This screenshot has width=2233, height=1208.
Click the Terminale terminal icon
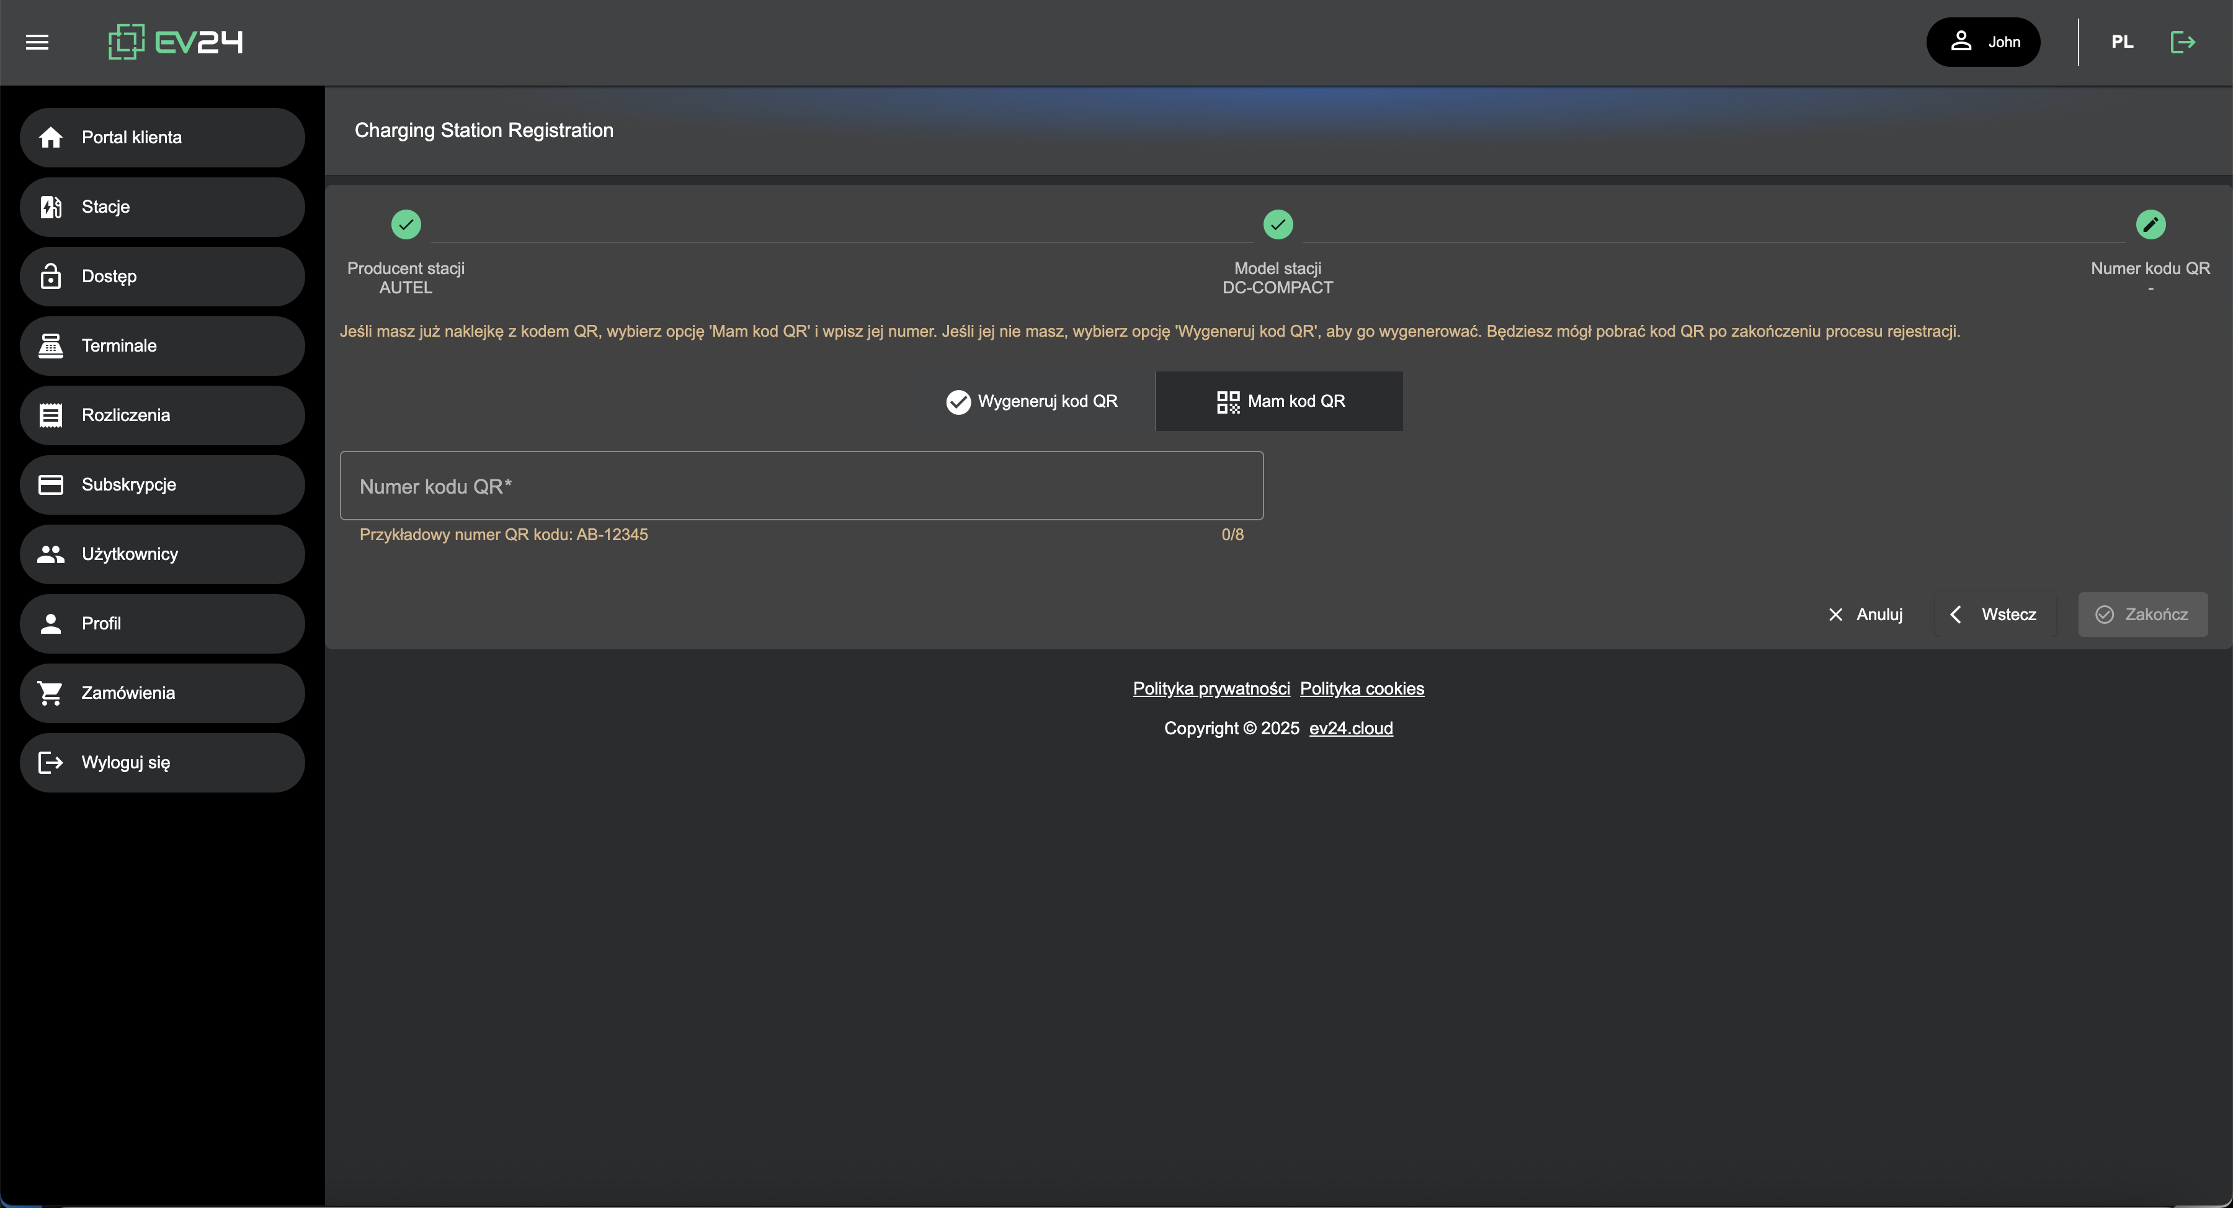(50, 346)
